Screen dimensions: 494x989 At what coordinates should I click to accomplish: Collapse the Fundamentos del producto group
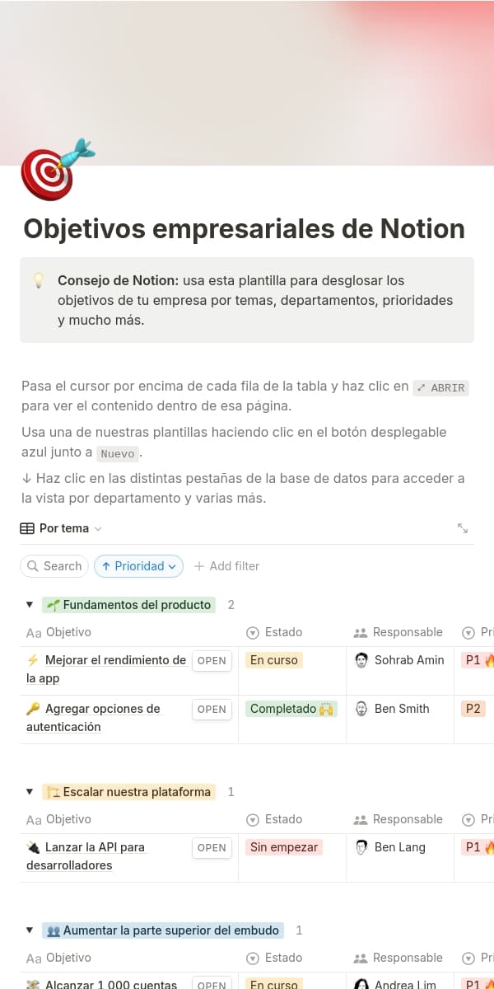[x=30, y=605]
